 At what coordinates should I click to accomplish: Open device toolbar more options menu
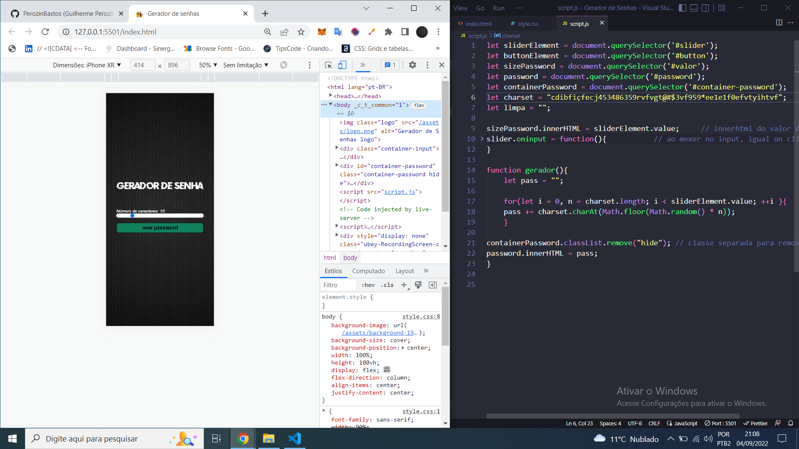pos(309,65)
